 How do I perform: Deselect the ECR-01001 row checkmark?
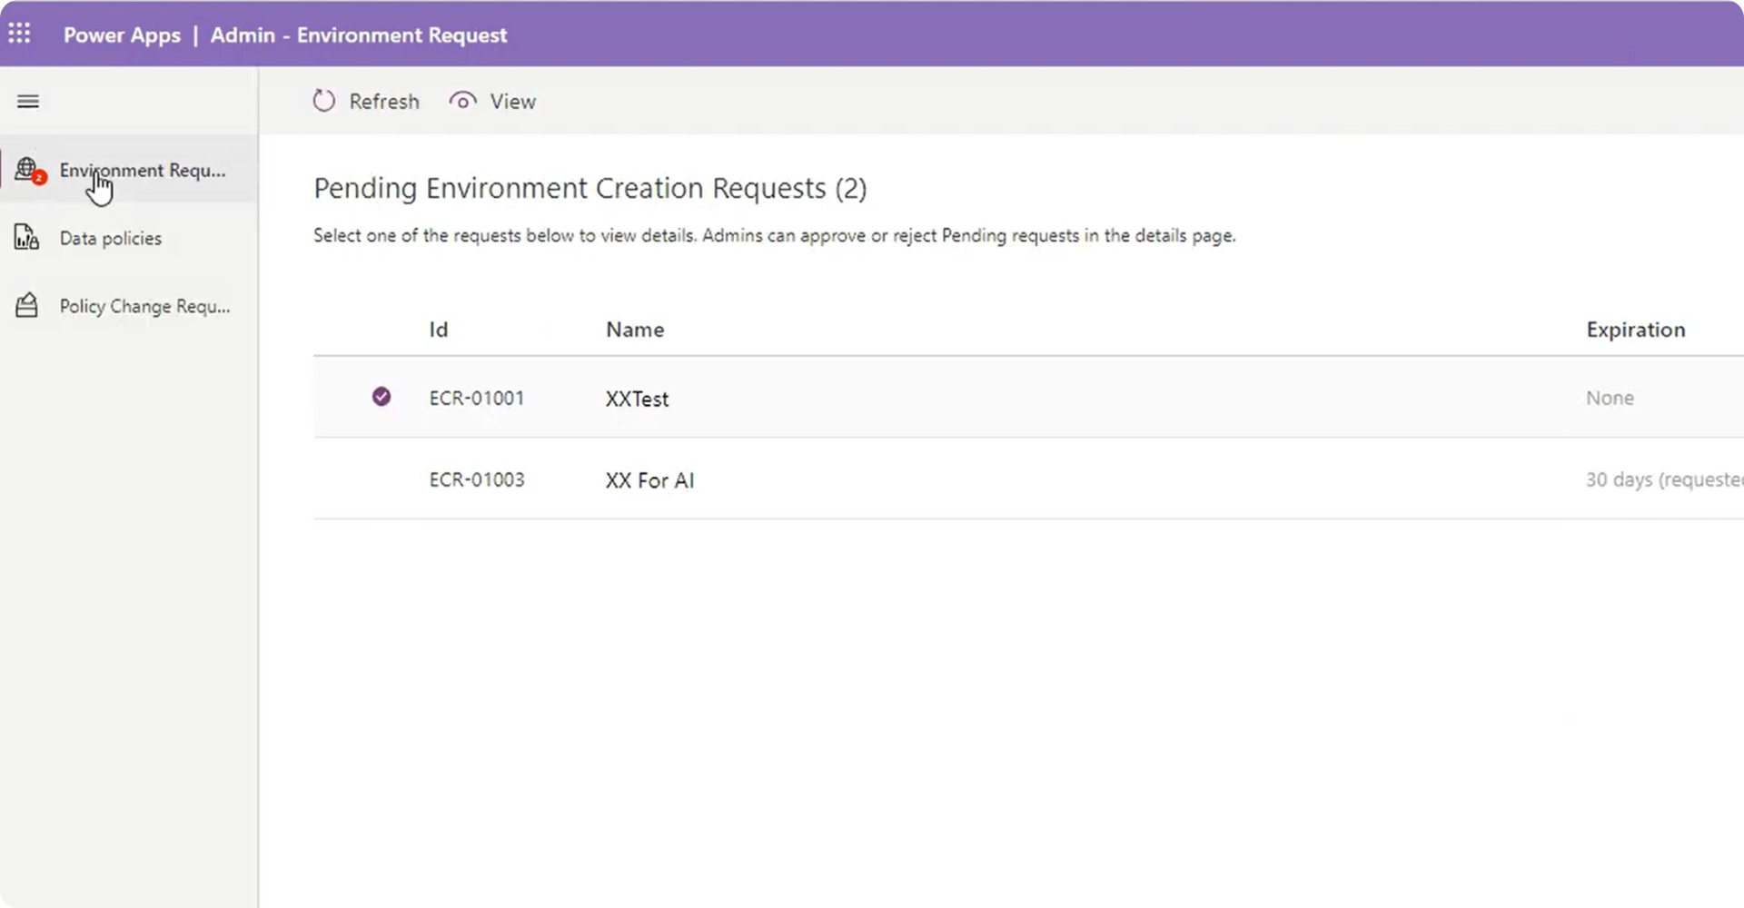(381, 396)
